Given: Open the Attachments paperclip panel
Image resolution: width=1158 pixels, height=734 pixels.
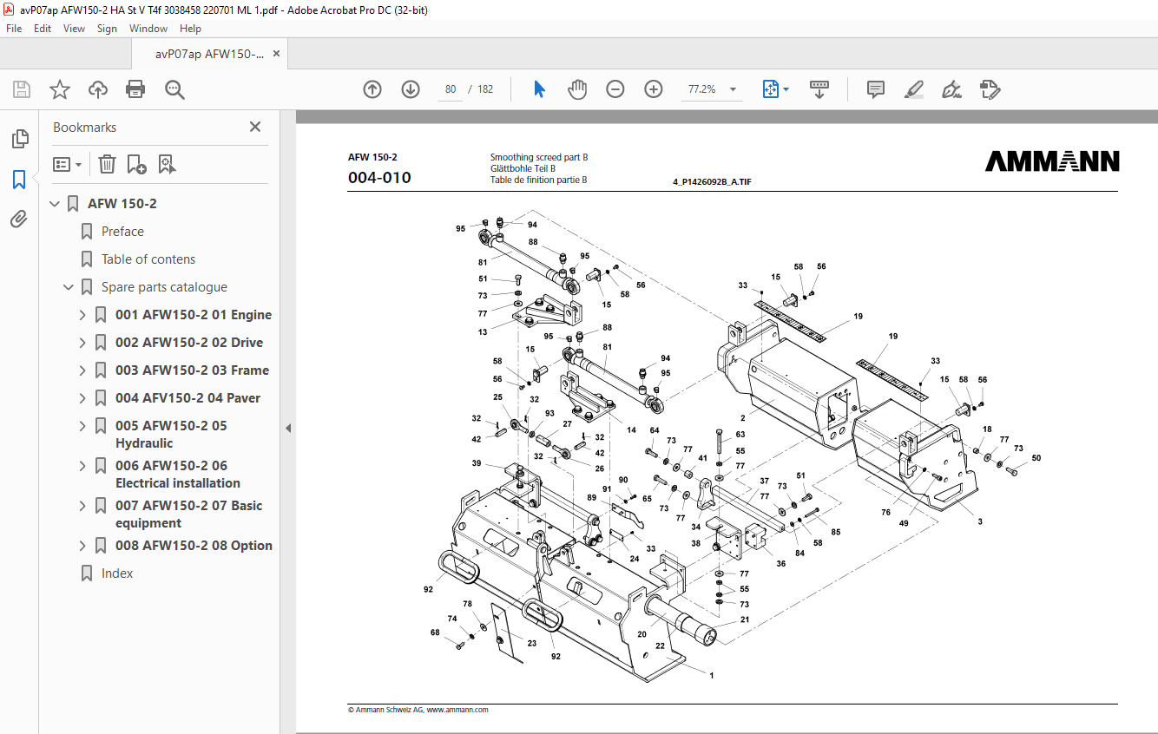Looking at the screenshot, I should point(19,219).
